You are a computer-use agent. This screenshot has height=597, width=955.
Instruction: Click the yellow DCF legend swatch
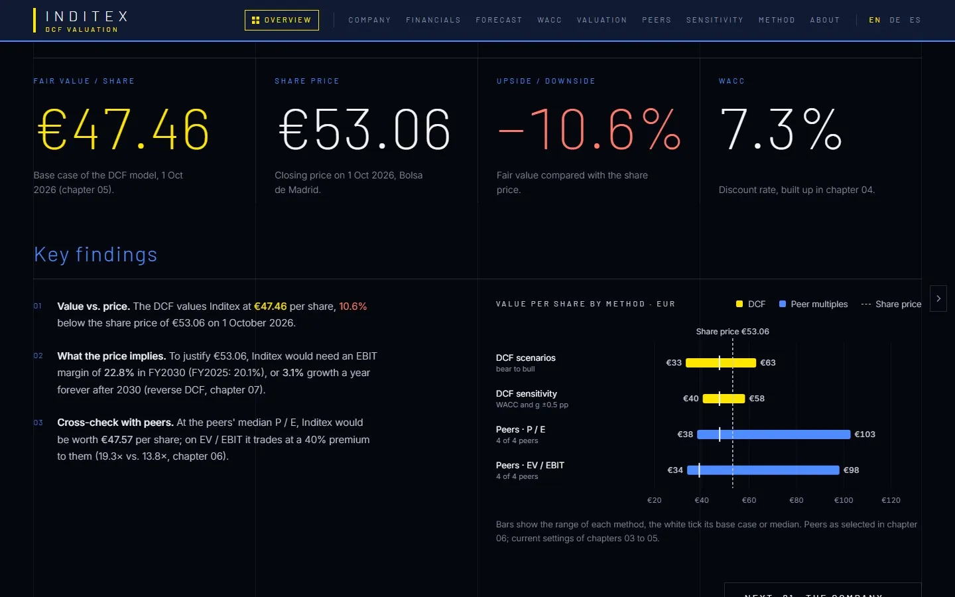pos(739,304)
